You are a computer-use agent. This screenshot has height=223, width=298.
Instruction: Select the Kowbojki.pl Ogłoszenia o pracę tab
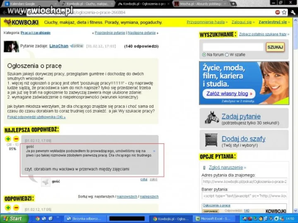pyautogui.click(x=144, y=4)
